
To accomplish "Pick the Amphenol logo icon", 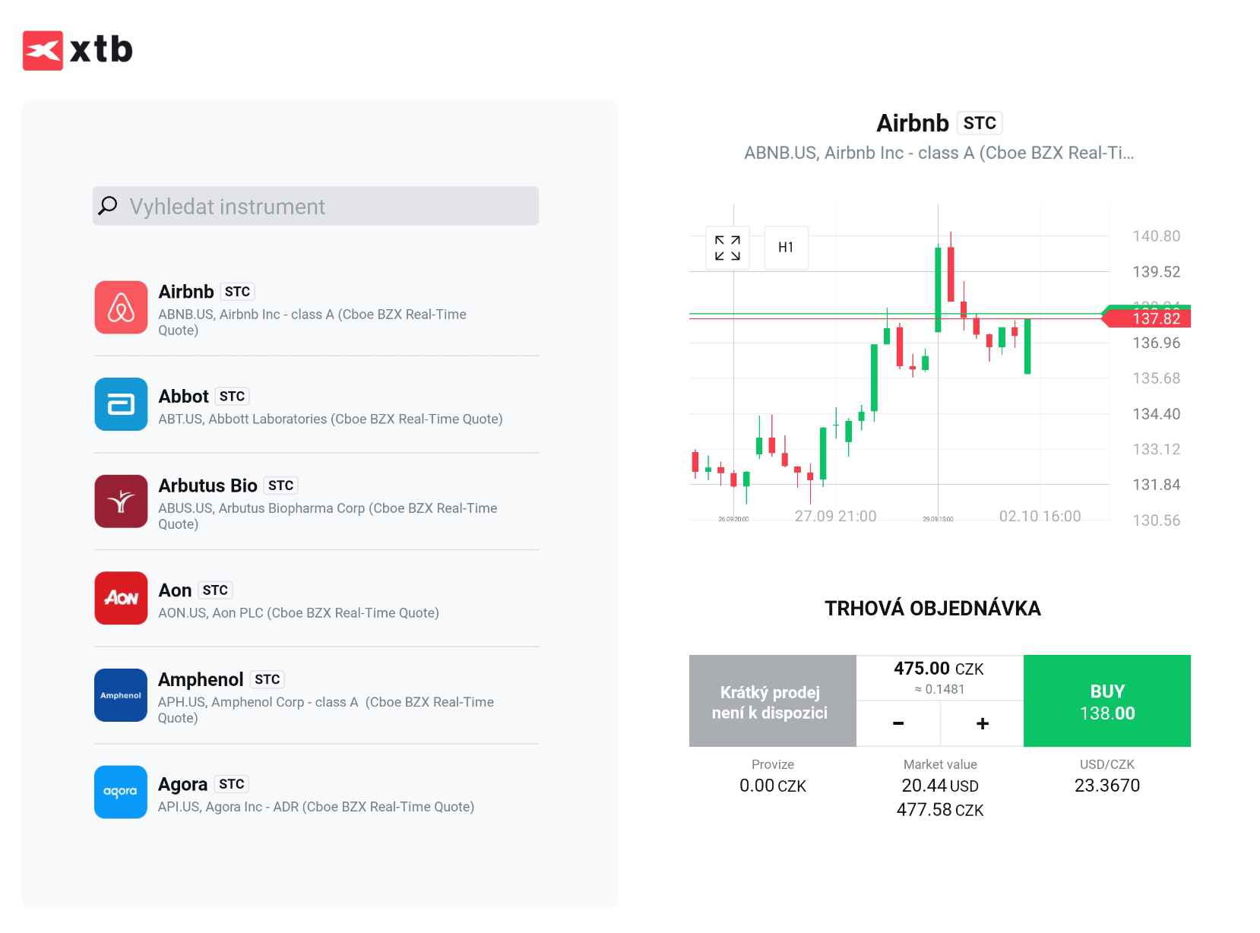I will [x=121, y=695].
